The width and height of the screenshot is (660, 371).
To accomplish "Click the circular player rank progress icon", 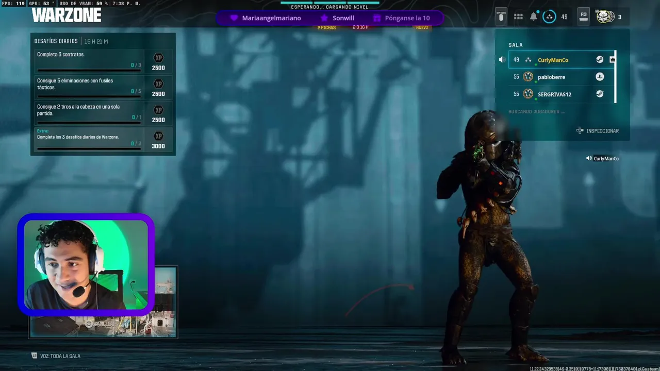I will pos(550,16).
